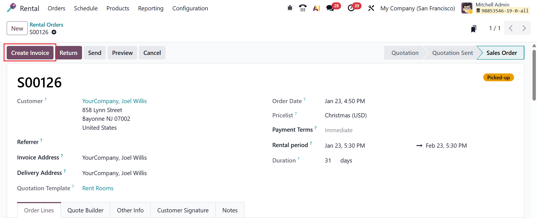Click the S00126 order title
This screenshot has width=537, height=218.
[x=39, y=82]
